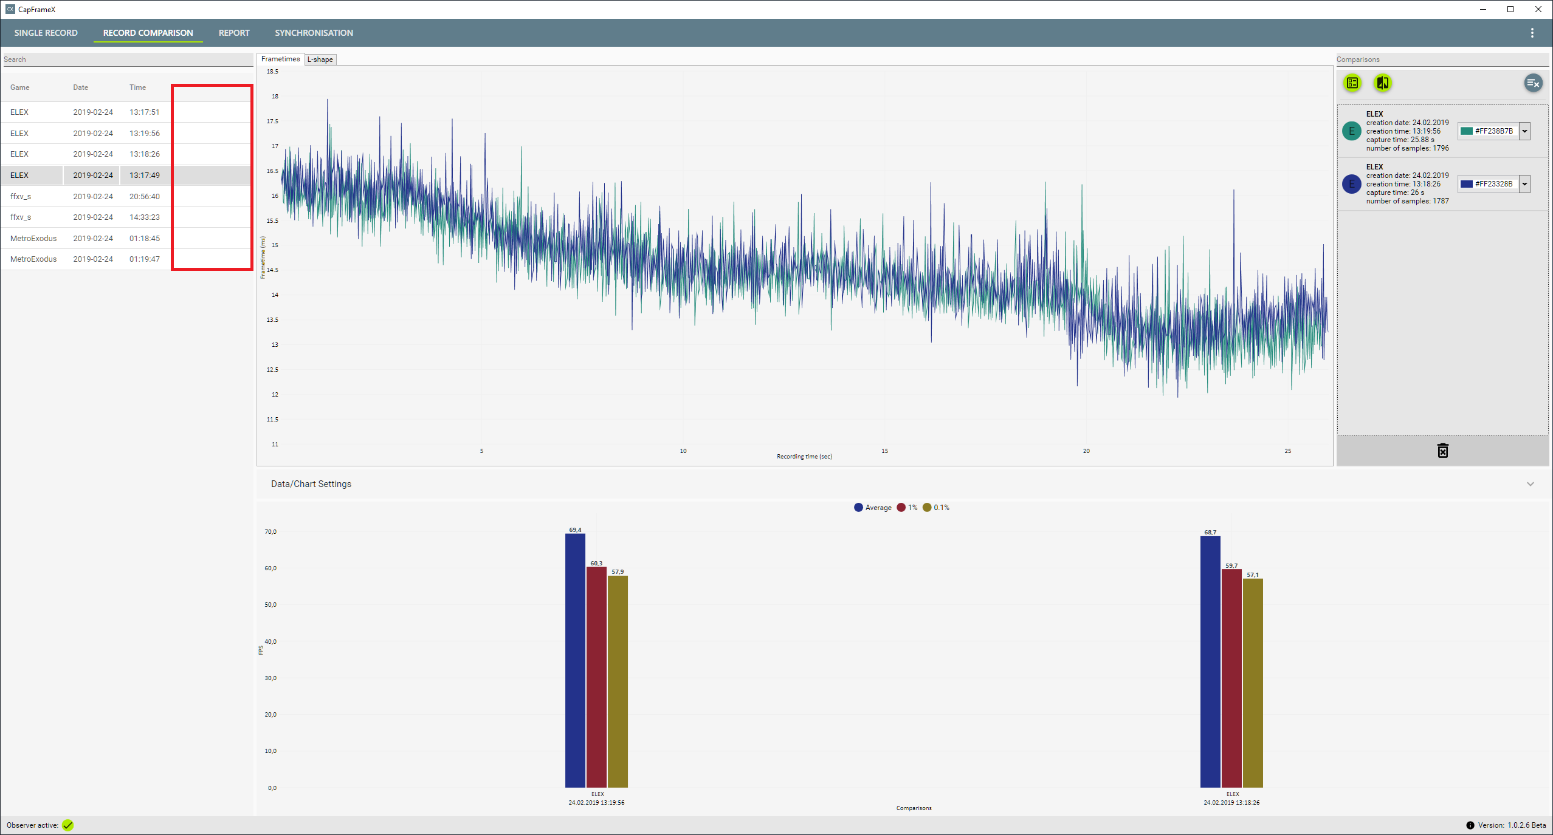Image resolution: width=1553 pixels, height=835 pixels.
Task: Switch to the L-shape tab
Action: click(320, 60)
